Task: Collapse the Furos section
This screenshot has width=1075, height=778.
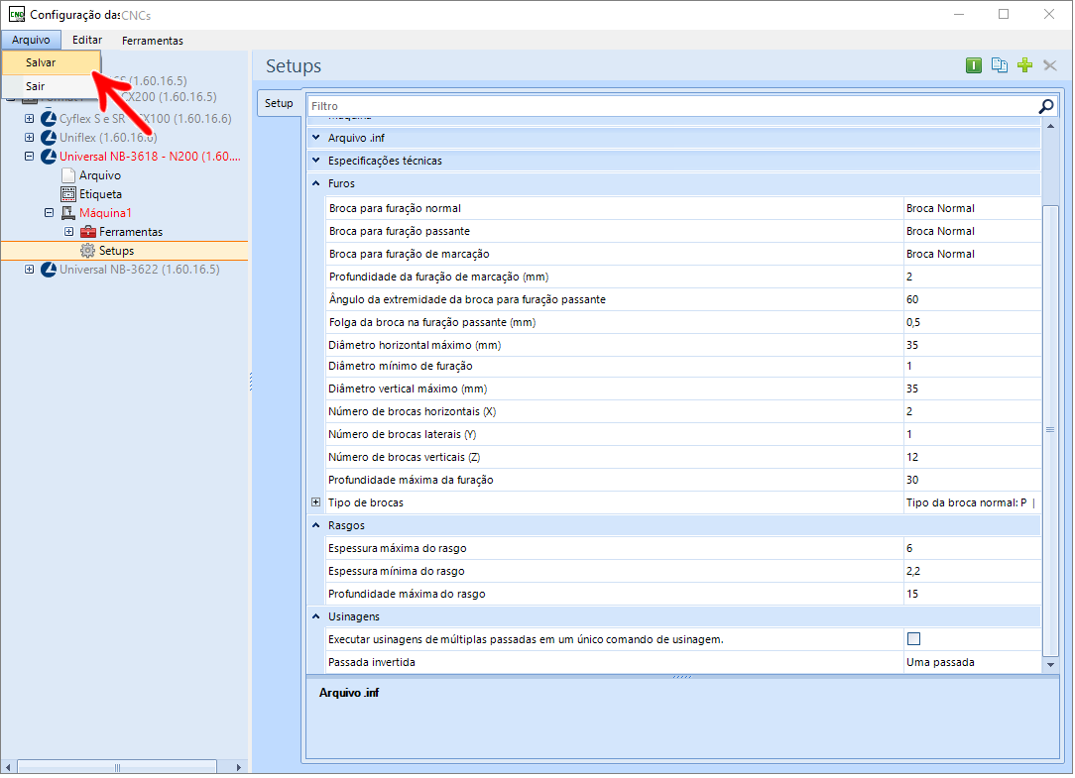Action: (x=316, y=183)
